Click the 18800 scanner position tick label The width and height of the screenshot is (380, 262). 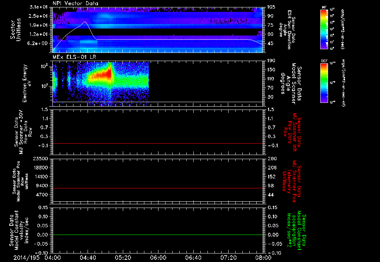pyautogui.click(x=41, y=168)
